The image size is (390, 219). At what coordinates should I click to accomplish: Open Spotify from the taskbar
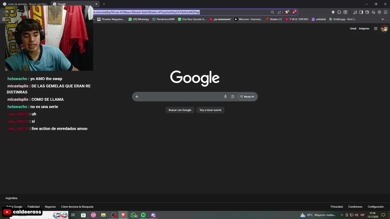point(143,215)
